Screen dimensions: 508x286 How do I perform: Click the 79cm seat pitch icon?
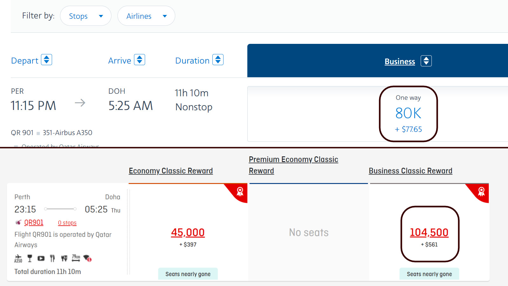pos(76,258)
